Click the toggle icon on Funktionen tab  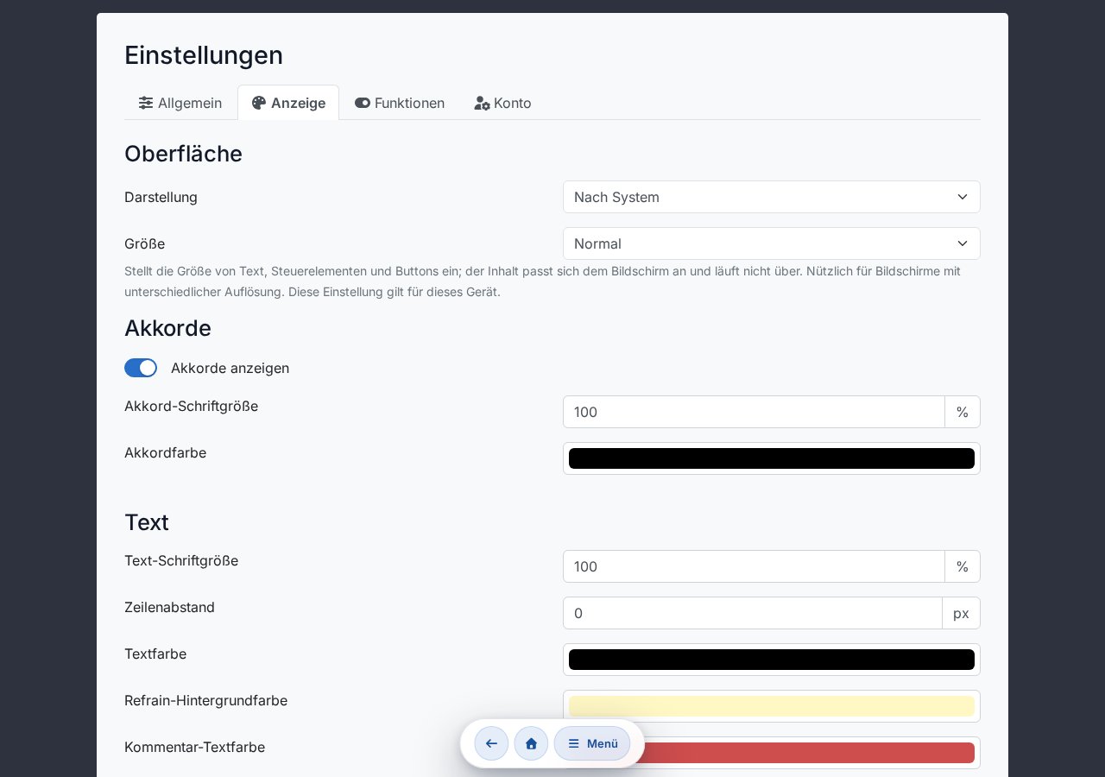click(363, 103)
